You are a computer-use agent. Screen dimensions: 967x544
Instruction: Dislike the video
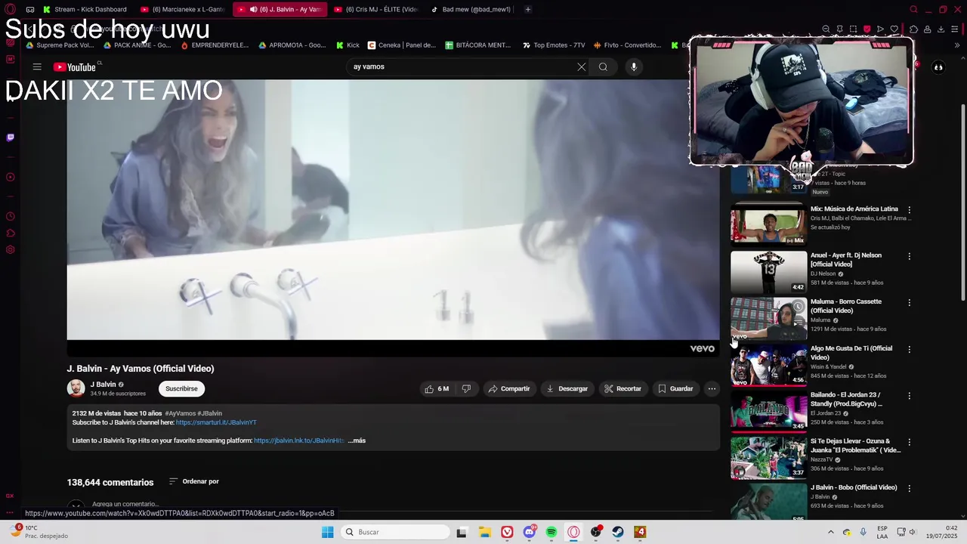[466, 388]
